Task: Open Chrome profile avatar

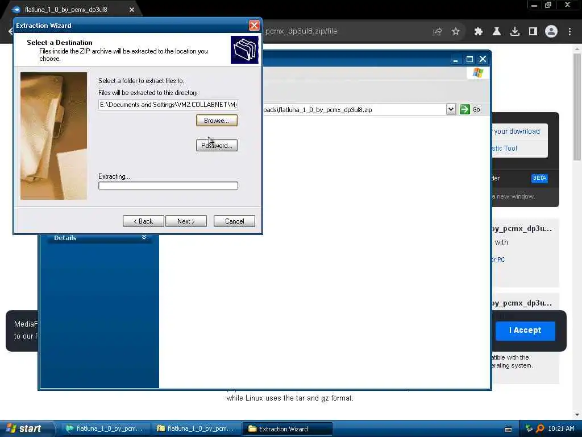Action: pyautogui.click(x=551, y=31)
